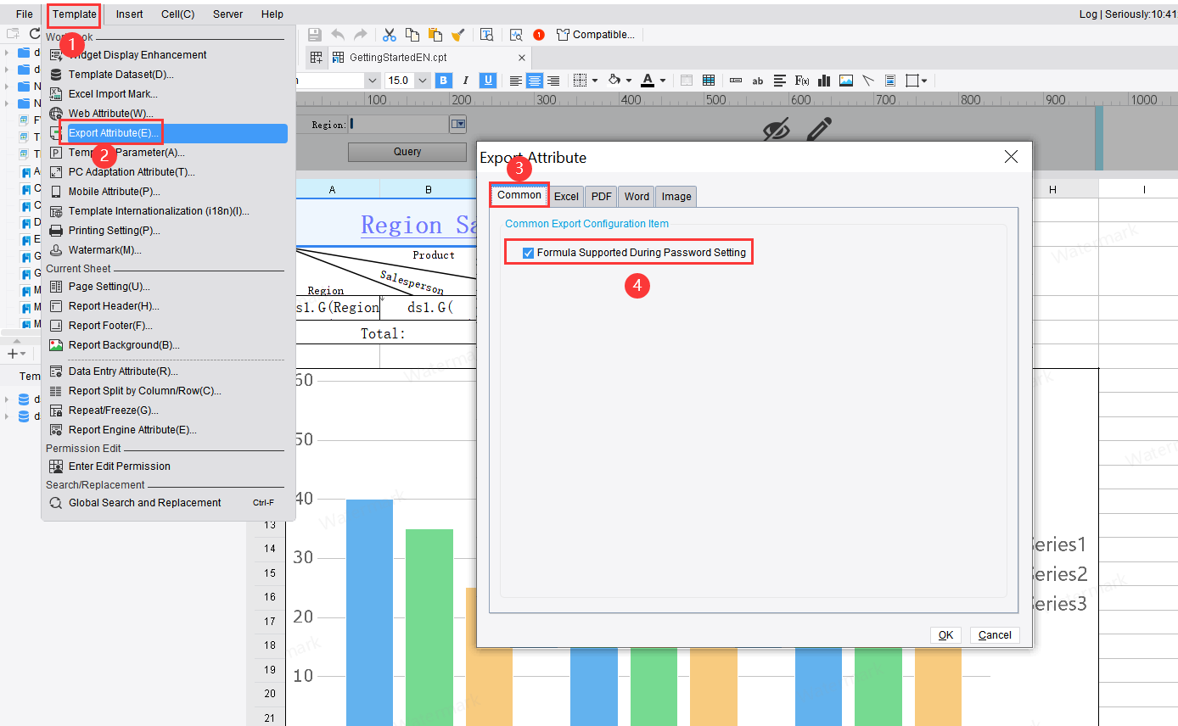The width and height of the screenshot is (1178, 726).
Task: Open the font color dropdown arrow
Action: coord(663,81)
